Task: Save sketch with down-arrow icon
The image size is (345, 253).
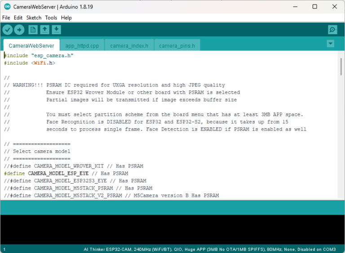Action: coord(56,30)
